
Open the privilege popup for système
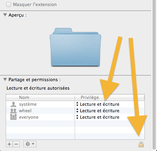(x=98, y=104)
